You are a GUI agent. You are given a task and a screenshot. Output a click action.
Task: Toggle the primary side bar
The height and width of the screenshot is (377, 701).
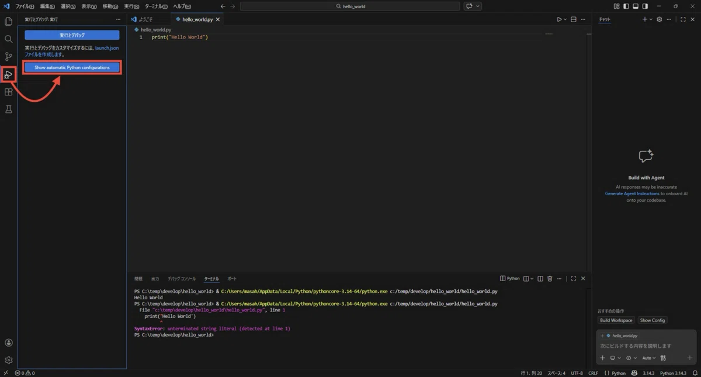tap(626, 6)
